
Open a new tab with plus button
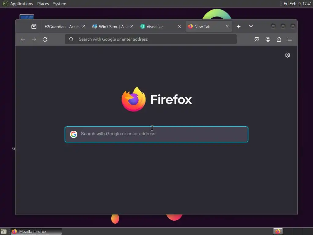[238, 26]
